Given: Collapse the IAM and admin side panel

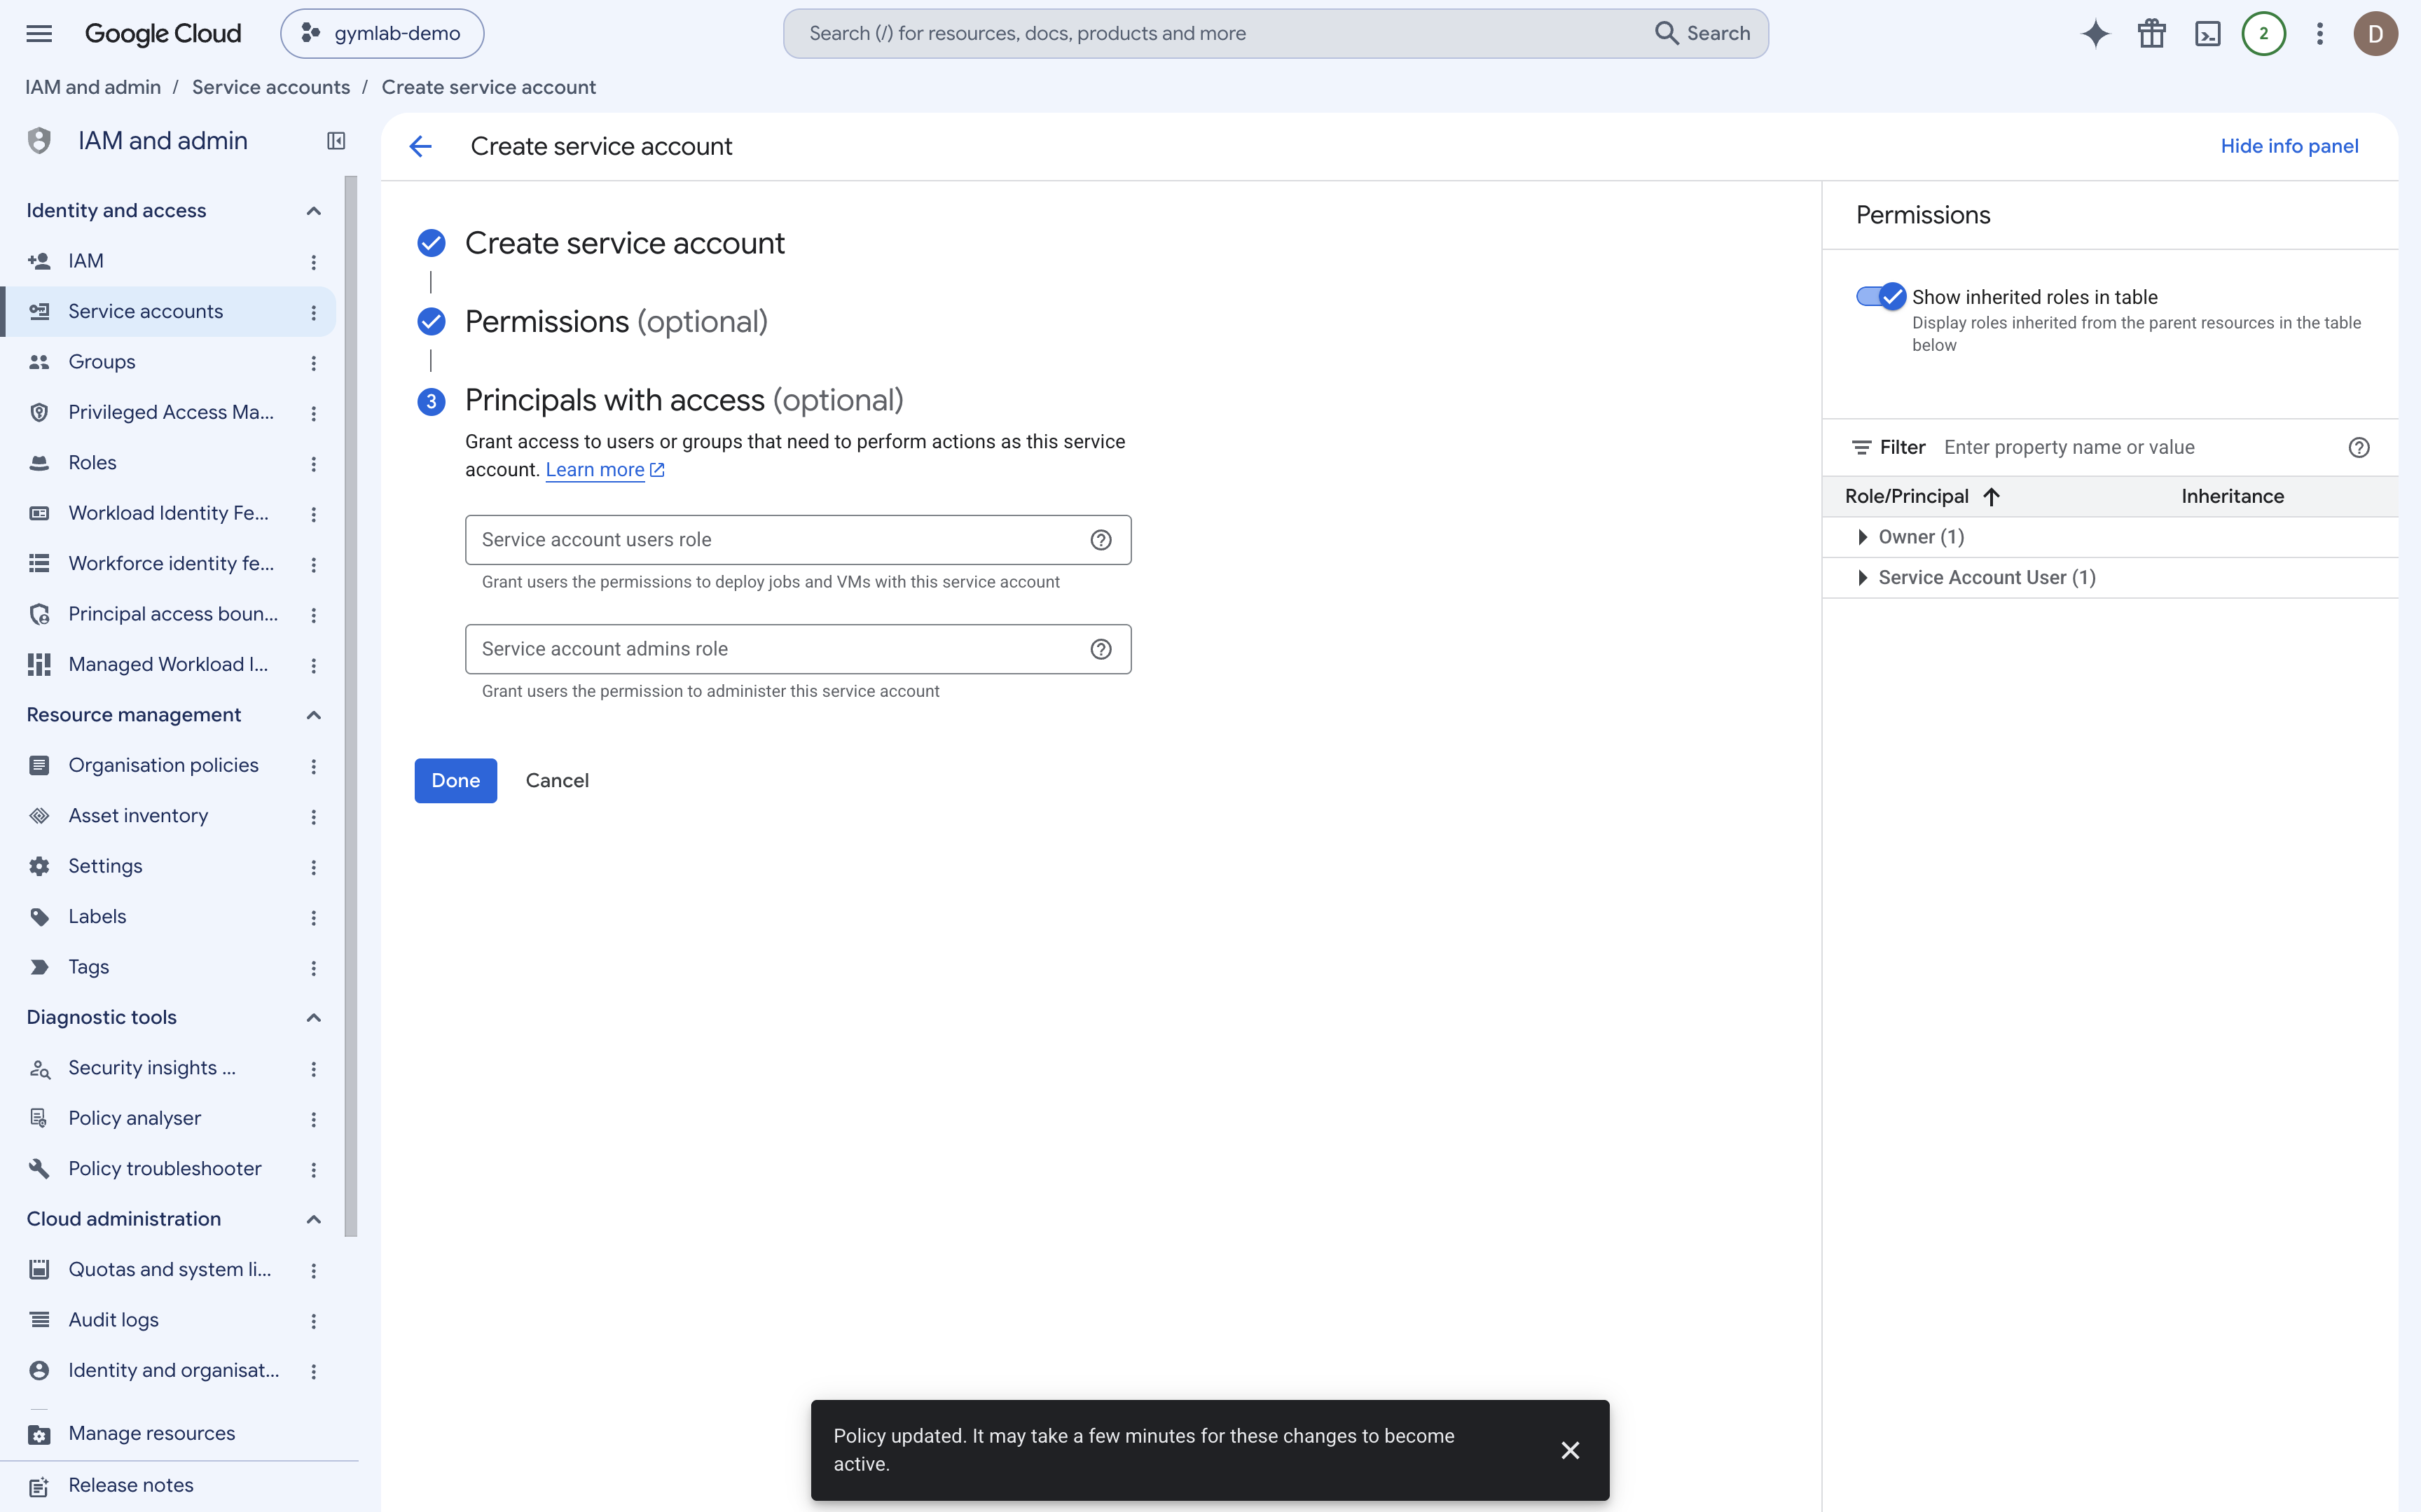Looking at the screenshot, I should tap(336, 141).
